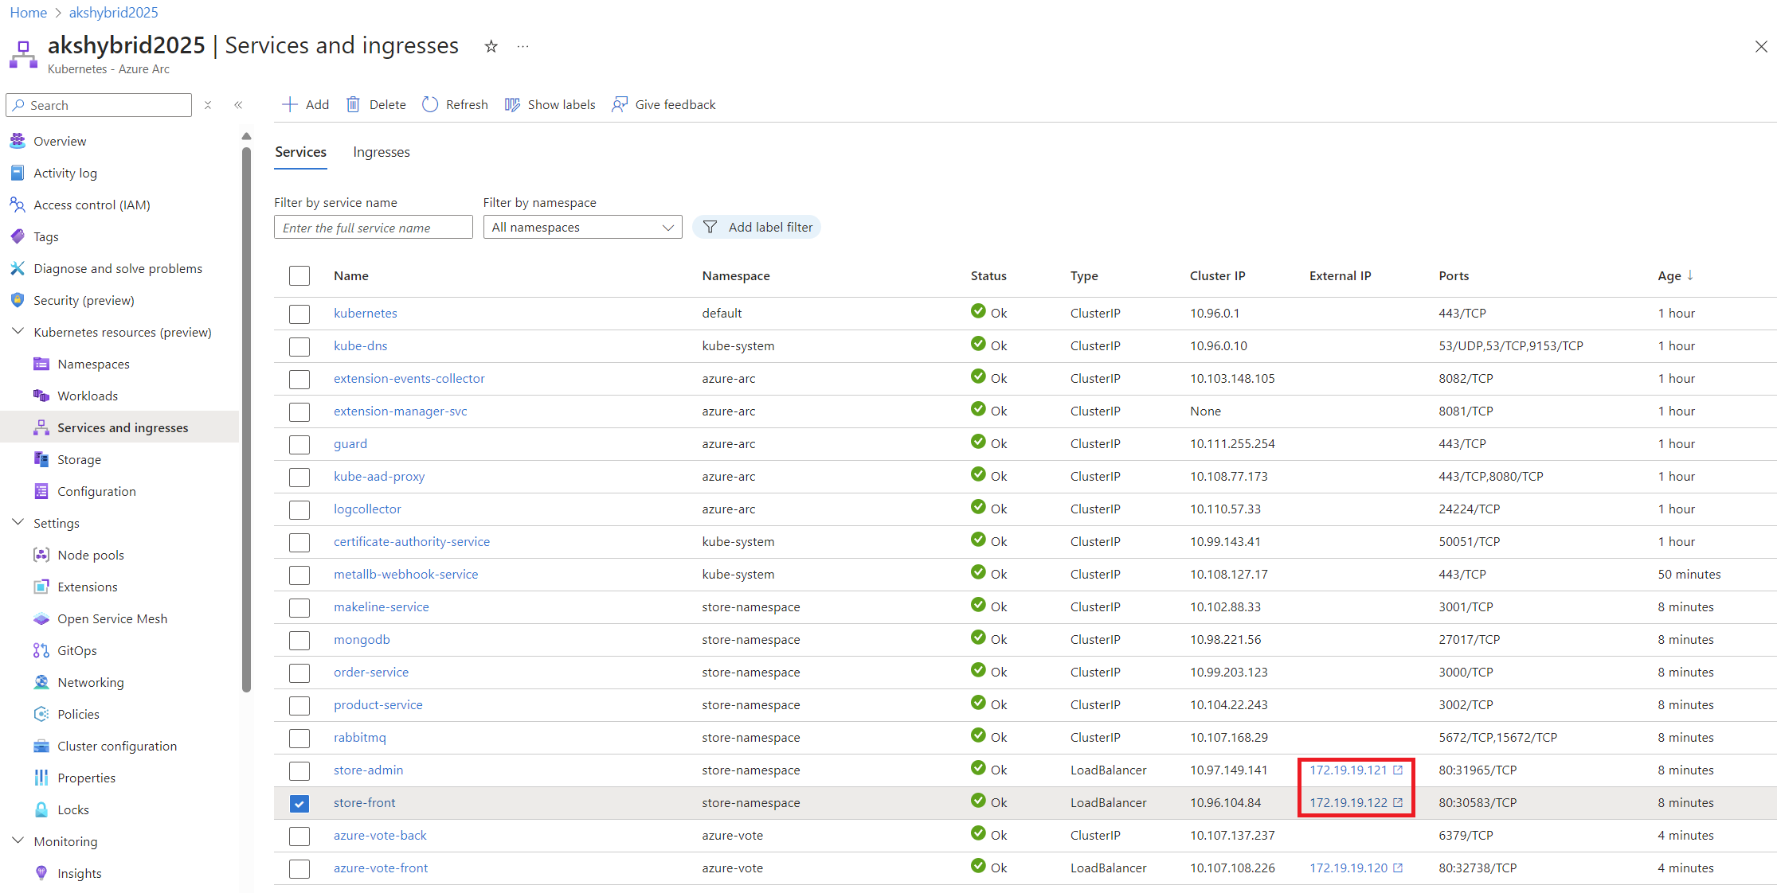Screen dimensions: 1777x893
Task: Click the Delete trash icon
Action: (353, 104)
